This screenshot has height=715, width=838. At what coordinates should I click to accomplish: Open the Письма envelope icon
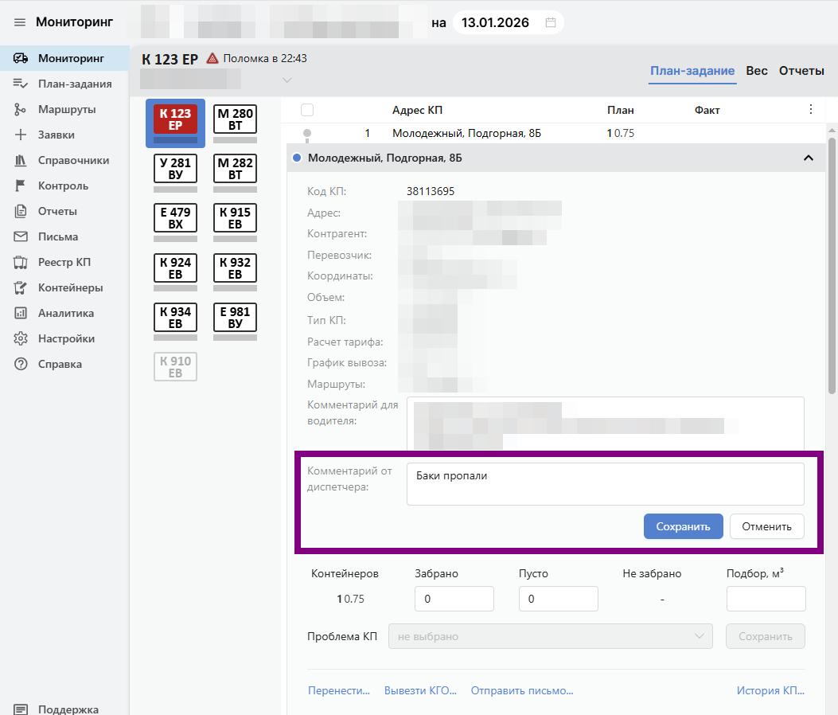[x=21, y=236]
